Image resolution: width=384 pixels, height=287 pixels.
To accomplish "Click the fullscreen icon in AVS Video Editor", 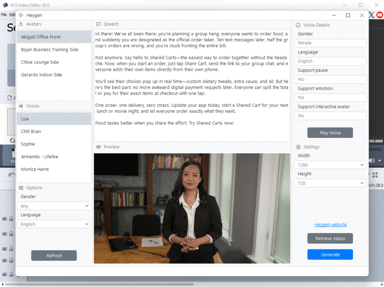I will point(375,175).
